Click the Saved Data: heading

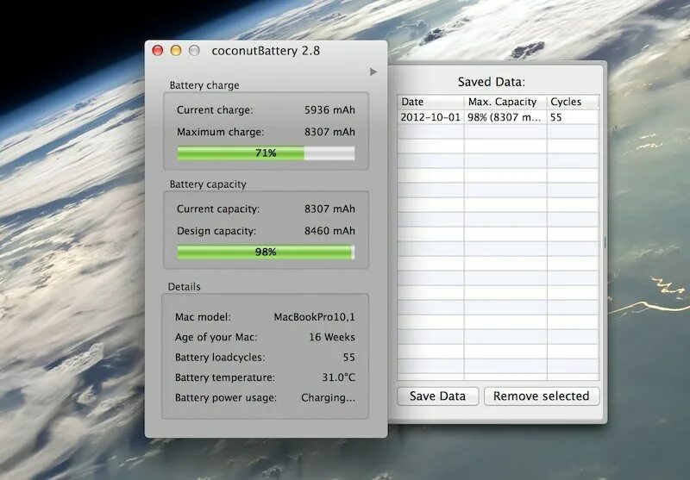click(x=492, y=82)
